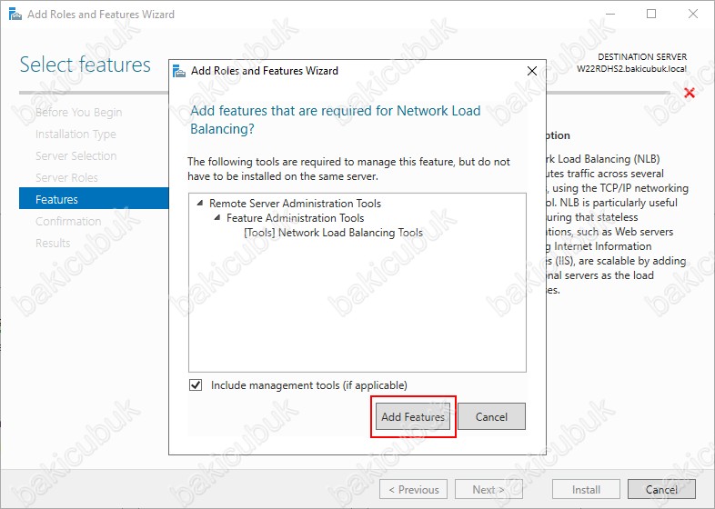Click the wizard's bottom Cancel button
The image size is (715, 509).
pyautogui.click(x=661, y=489)
